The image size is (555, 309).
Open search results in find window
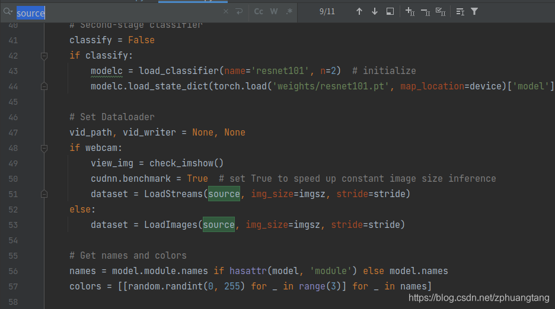coord(390,12)
